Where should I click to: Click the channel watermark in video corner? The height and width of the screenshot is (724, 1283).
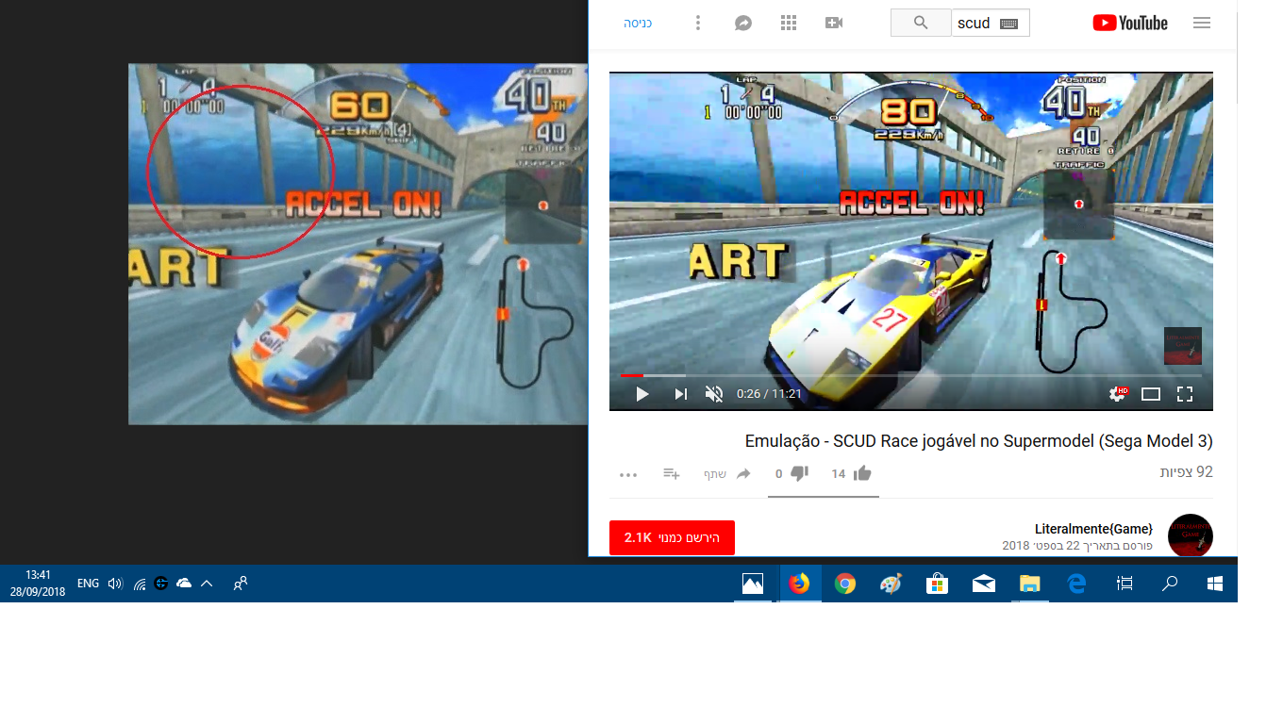pyautogui.click(x=1183, y=346)
